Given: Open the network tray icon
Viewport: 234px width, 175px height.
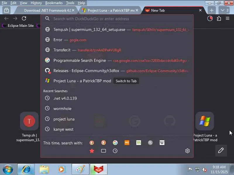Looking at the screenshot, I should pyautogui.click(x=197, y=169).
